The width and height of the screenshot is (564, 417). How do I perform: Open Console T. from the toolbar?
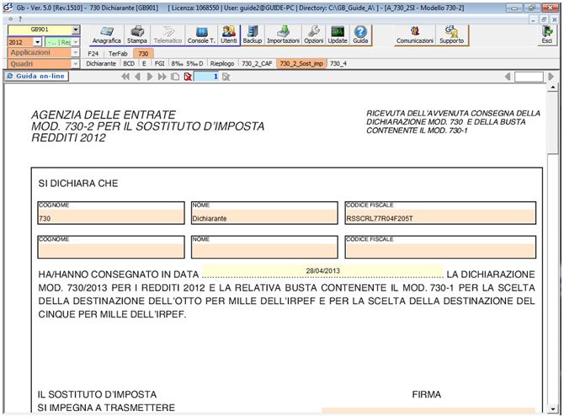click(201, 35)
